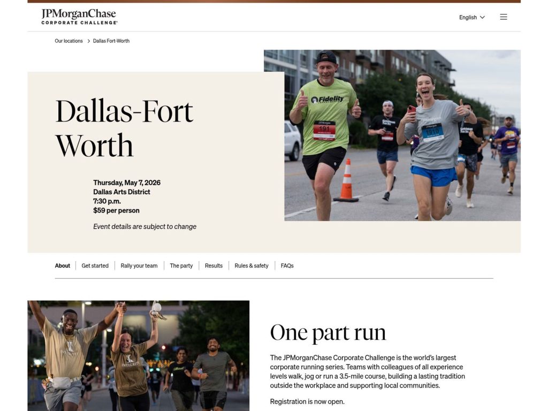Expand the chevron beside English
The image size is (548, 411).
tap(482, 17)
